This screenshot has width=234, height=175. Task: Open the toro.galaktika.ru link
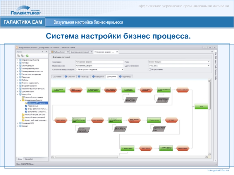pos(218,170)
